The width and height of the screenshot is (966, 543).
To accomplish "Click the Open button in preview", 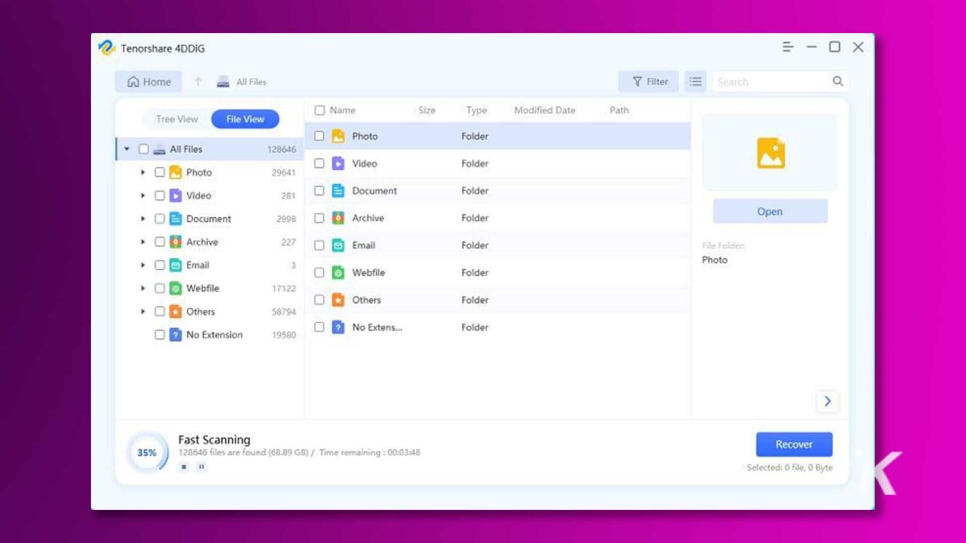I will 770,212.
